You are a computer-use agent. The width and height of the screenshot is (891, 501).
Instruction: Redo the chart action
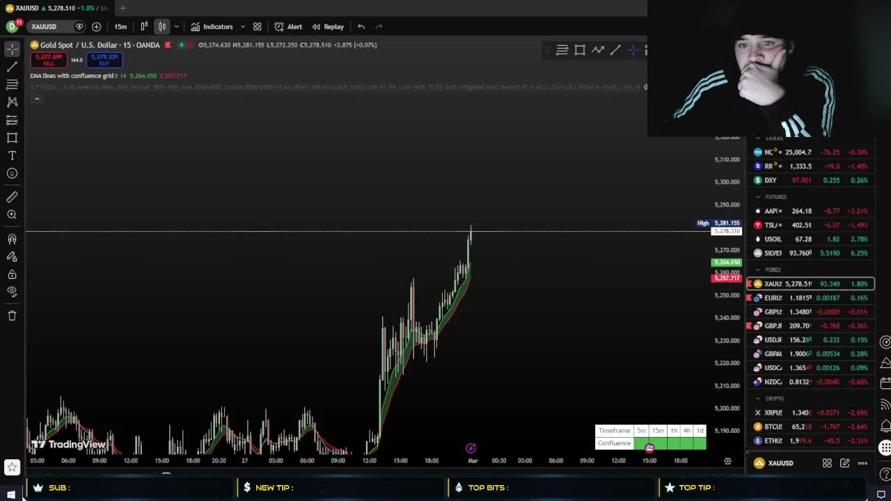coord(379,26)
